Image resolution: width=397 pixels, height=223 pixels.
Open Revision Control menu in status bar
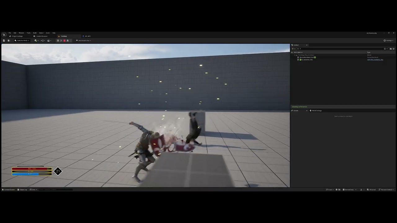click(386, 190)
